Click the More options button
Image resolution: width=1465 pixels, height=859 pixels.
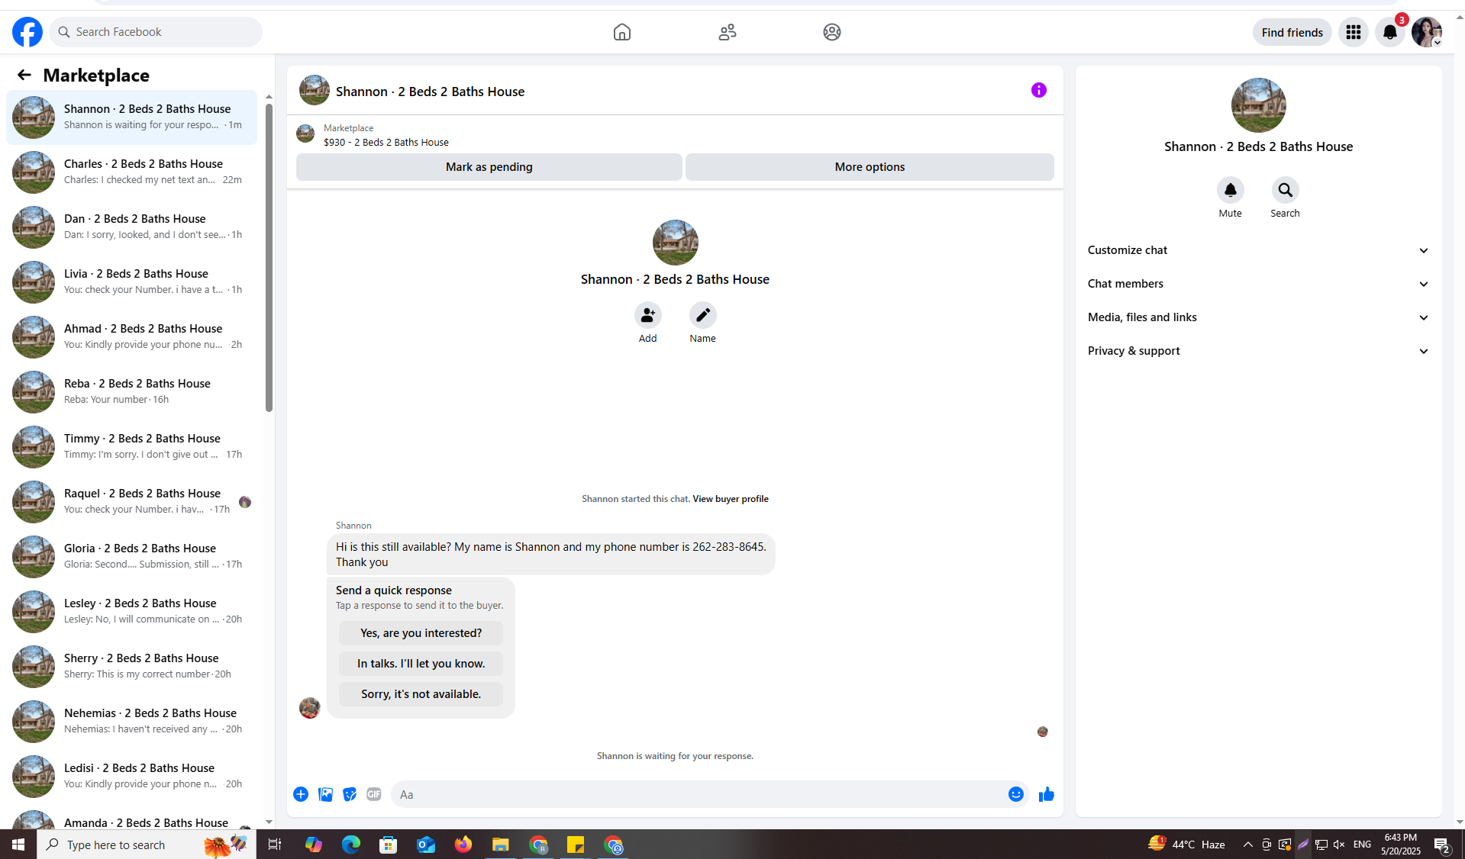pos(870,167)
